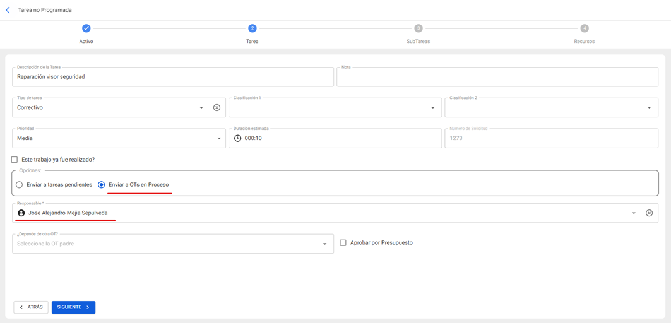
Task: Click the back arrow beside Tarea no Programada
Action: click(x=8, y=10)
